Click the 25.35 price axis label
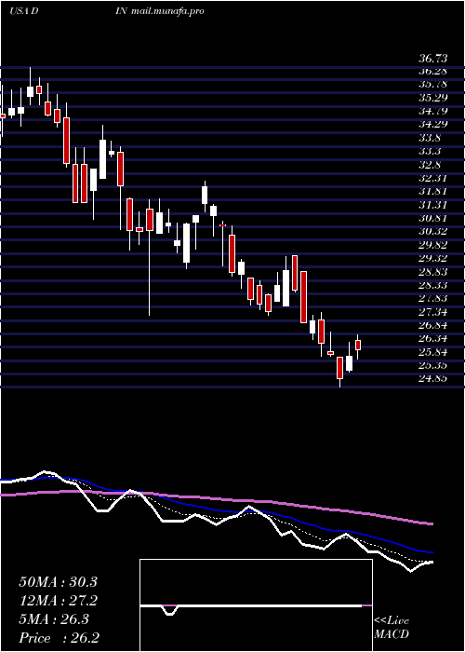The height and width of the screenshot is (652, 465). pos(432,365)
